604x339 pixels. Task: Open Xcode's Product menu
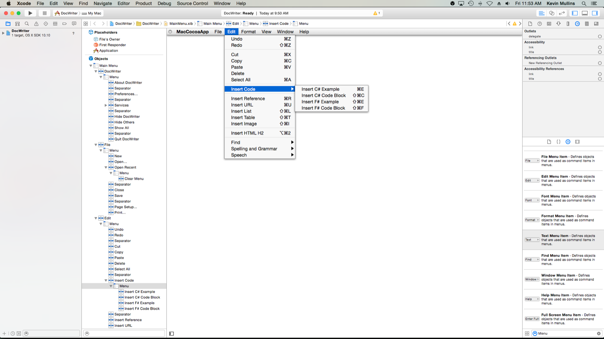[143, 4]
